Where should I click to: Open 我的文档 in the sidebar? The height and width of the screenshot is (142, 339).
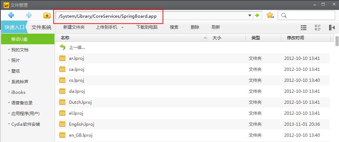coord(28,50)
